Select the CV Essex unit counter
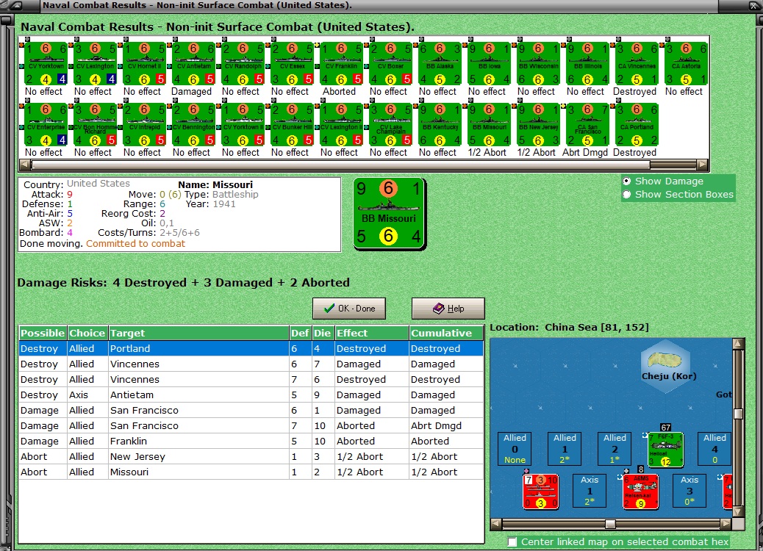The image size is (763, 551). (x=292, y=64)
